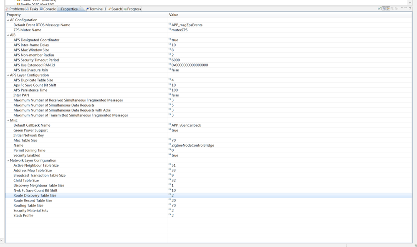Screen dimensions: 417x247
Task: Click the 0x0000000000000000 extended PAN Id value
Action: click(190, 65)
